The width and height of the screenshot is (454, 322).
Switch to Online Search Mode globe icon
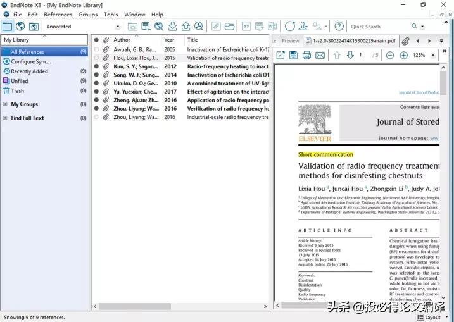coord(20,27)
